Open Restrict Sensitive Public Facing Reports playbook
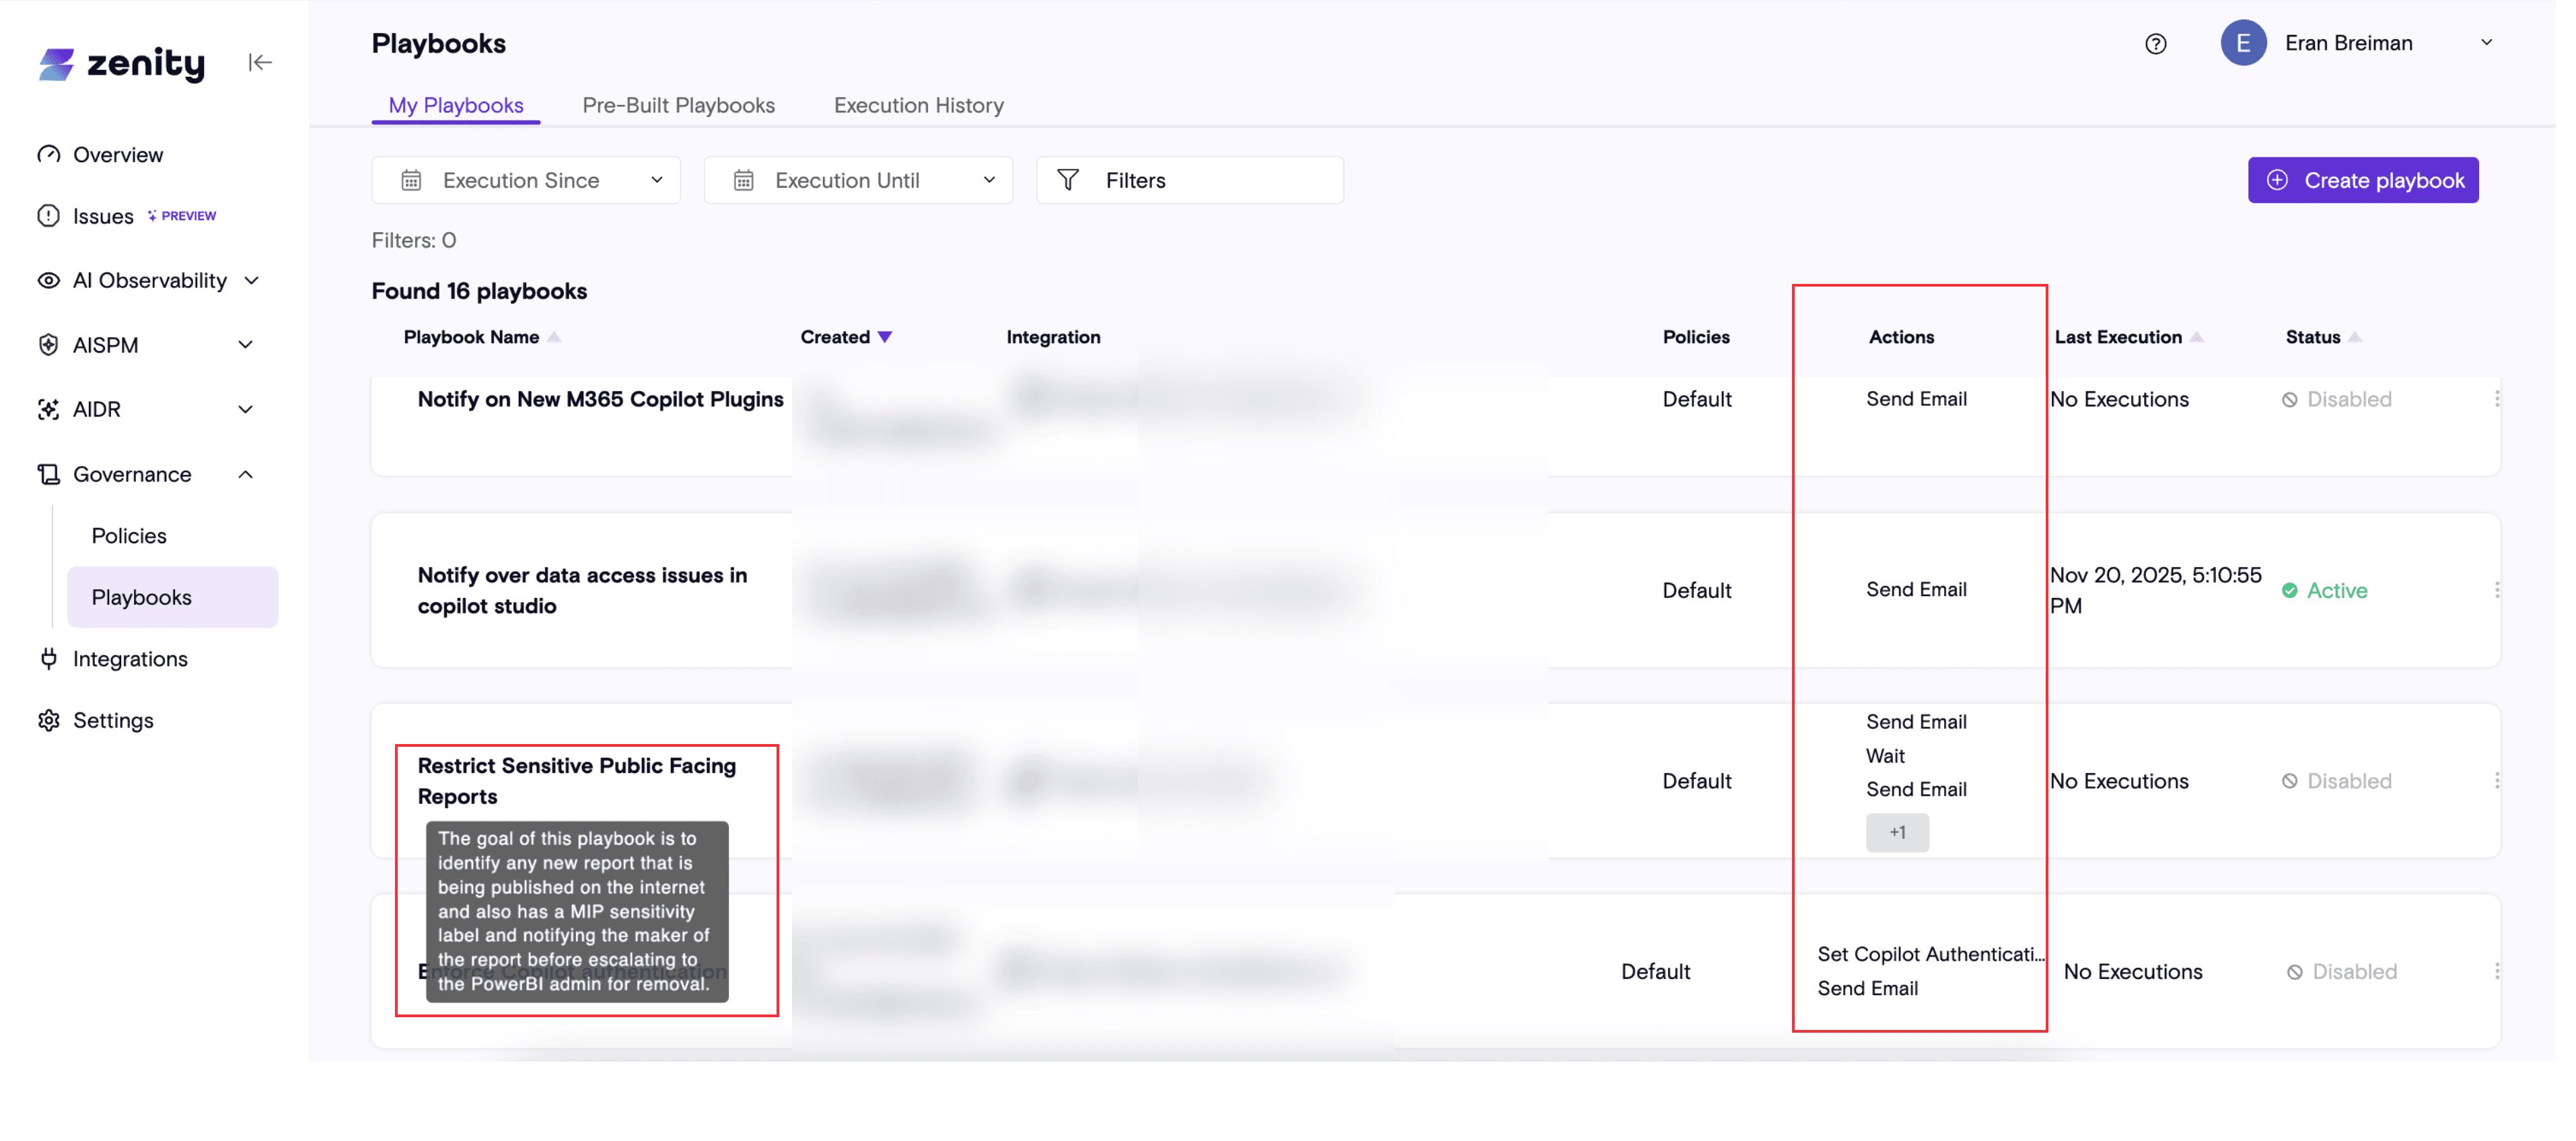2576x1141 pixels. 577,781
